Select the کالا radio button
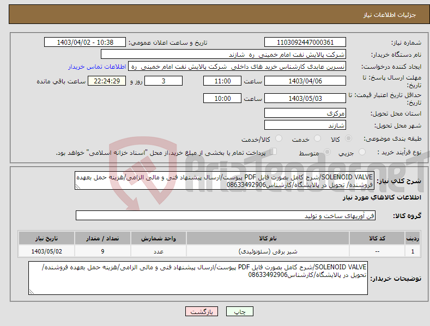Screen dimensions: 430x326 point(349,138)
